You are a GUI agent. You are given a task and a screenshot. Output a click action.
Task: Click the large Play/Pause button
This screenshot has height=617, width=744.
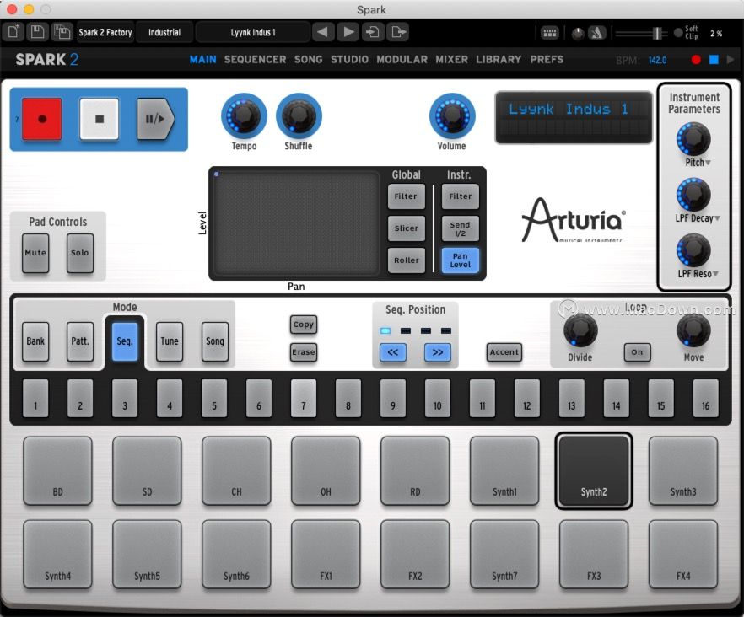click(155, 119)
